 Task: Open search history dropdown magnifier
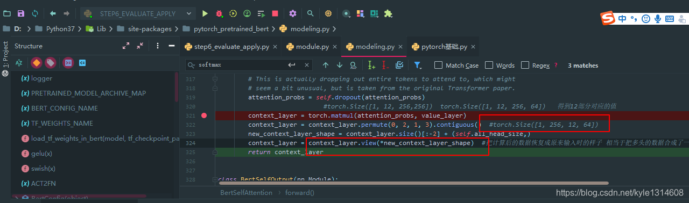(191, 65)
